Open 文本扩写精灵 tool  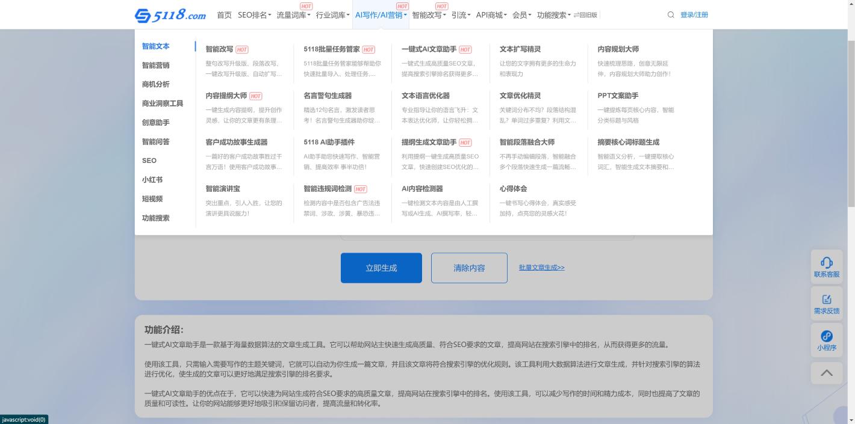coord(520,49)
